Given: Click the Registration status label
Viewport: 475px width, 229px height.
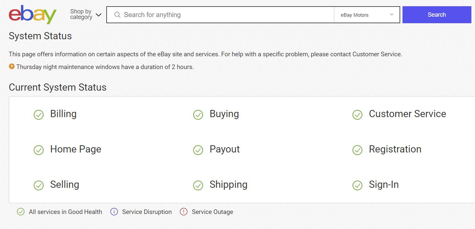Looking at the screenshot, I should tap(395, 149).
